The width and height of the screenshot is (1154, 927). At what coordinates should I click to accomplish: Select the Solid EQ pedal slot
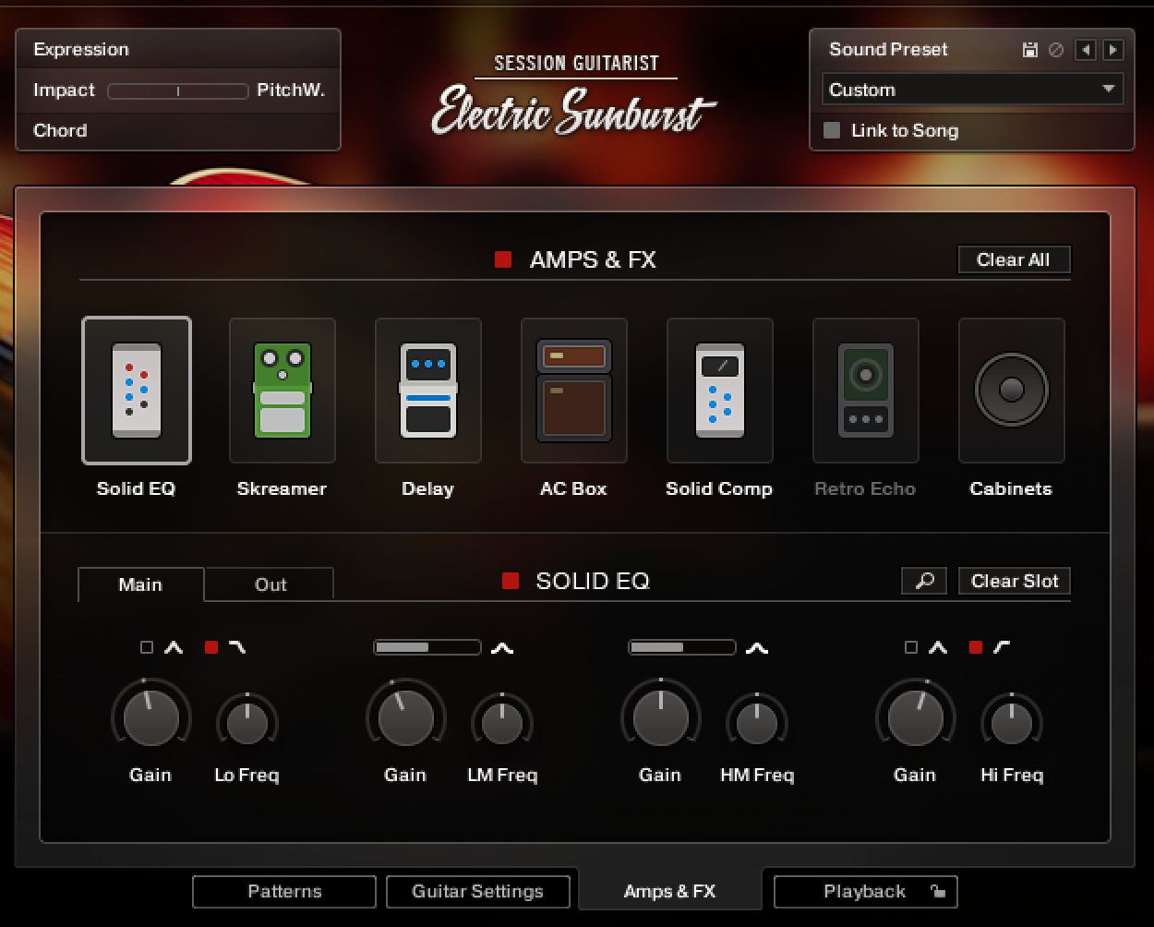pyautogui.click(x=137, y=391)
